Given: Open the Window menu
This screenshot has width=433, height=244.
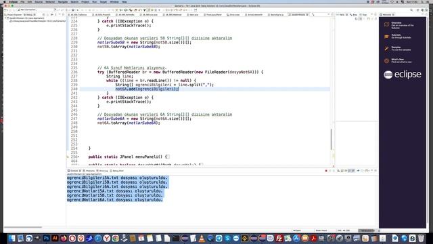Looking at the screenshot, I should click(x=114, y=2).
